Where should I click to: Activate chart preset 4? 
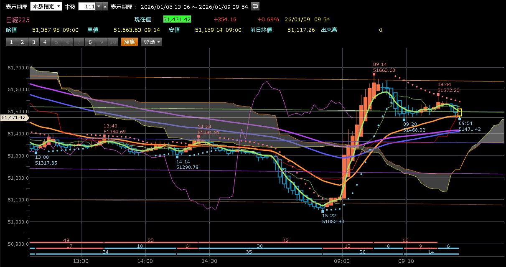(45, 42)
